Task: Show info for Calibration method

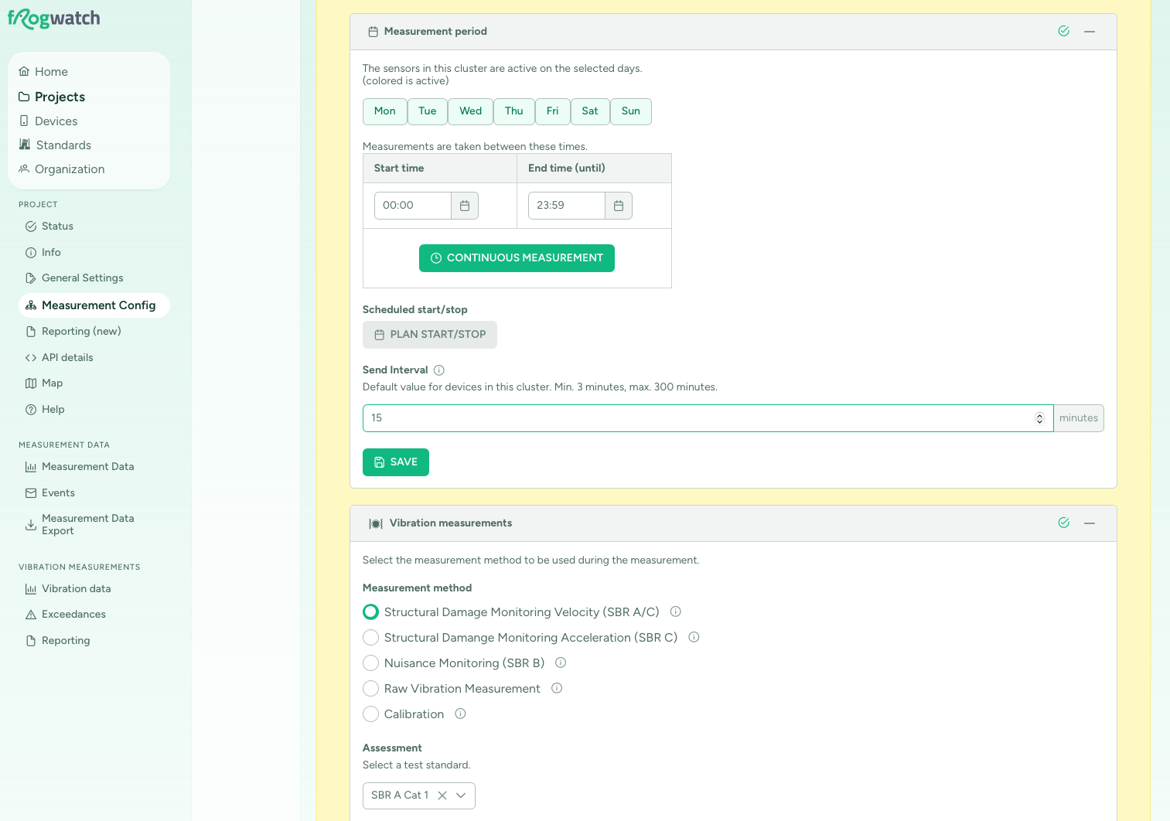Action: click(x=461, y=714)
